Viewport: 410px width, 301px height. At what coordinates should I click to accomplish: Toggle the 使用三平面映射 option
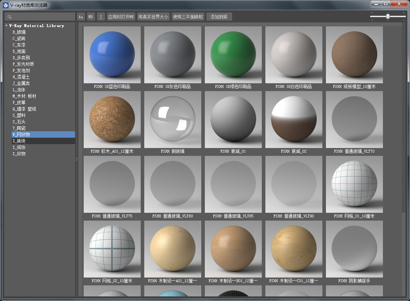pos(188,17)
